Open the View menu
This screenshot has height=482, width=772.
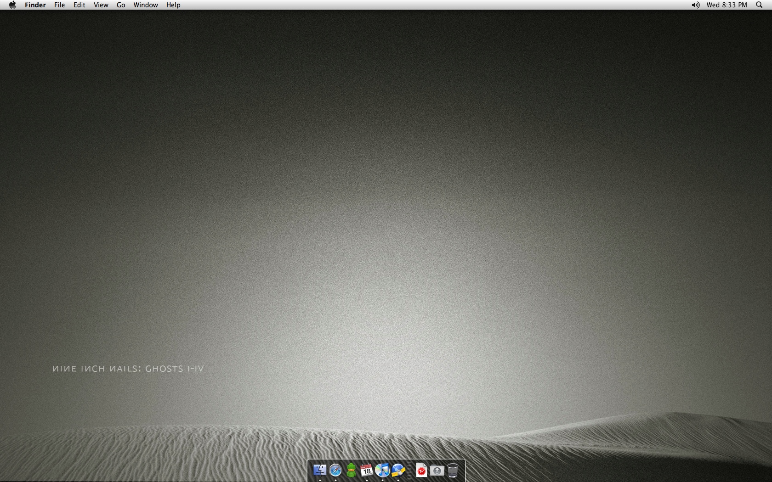(101, 5)
